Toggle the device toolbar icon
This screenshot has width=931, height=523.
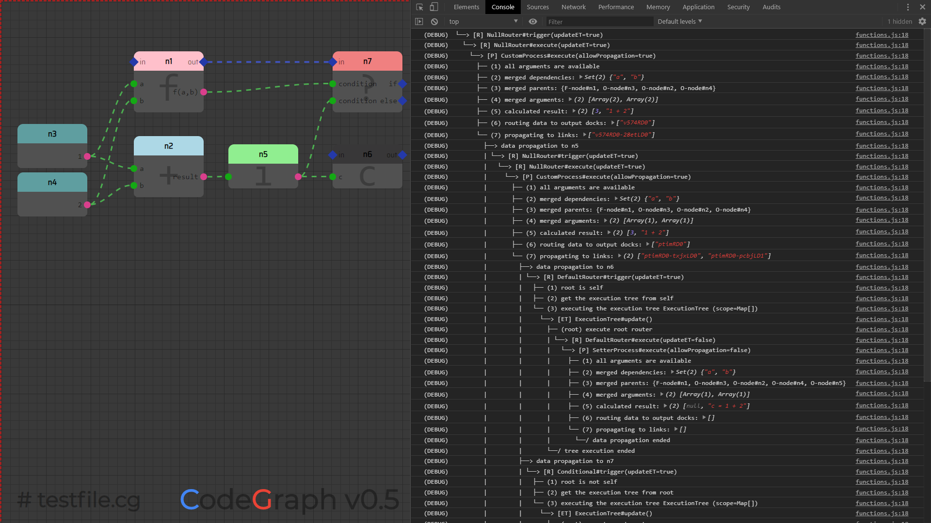click(x=434, y=7)
